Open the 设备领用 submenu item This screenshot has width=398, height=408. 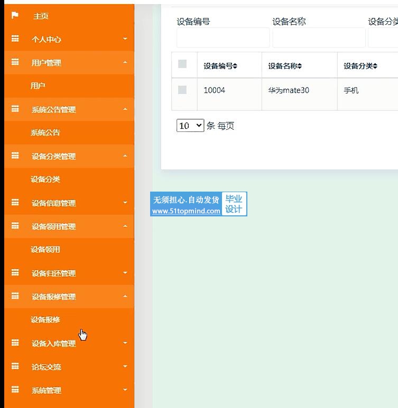click(x=45, y=250)
